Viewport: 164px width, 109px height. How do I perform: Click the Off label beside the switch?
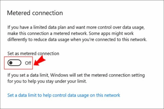click(x=28, y=63)
